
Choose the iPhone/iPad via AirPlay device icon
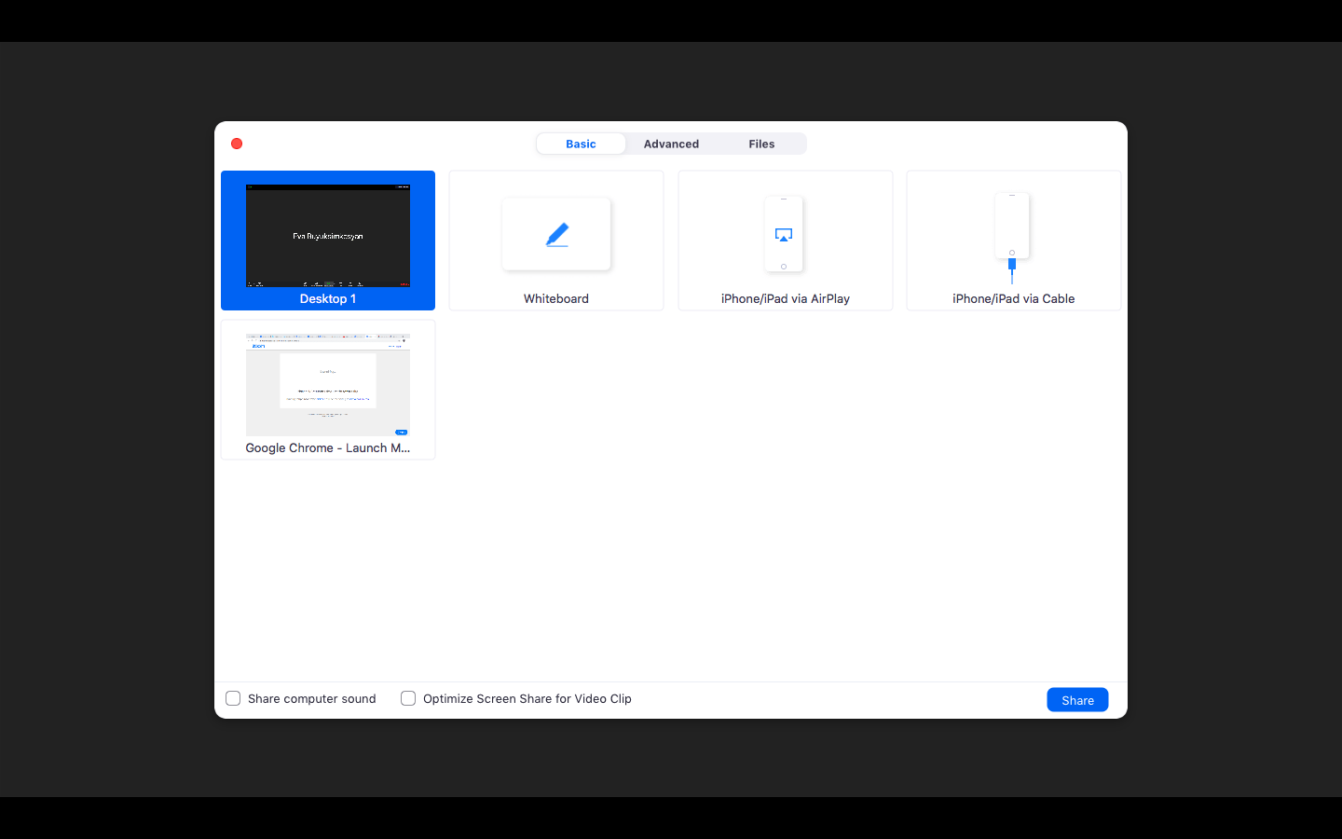[784, 234]
